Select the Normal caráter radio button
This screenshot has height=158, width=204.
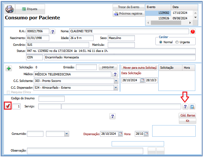click(x=161, y=42)
